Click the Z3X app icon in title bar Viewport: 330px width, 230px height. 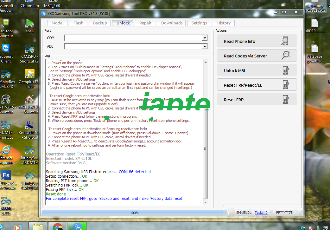tap(43, 14)
